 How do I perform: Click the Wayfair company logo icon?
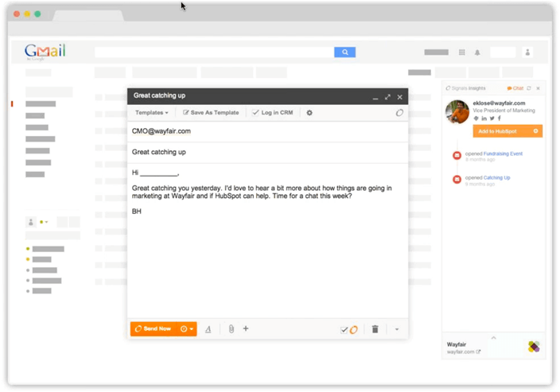534,347
